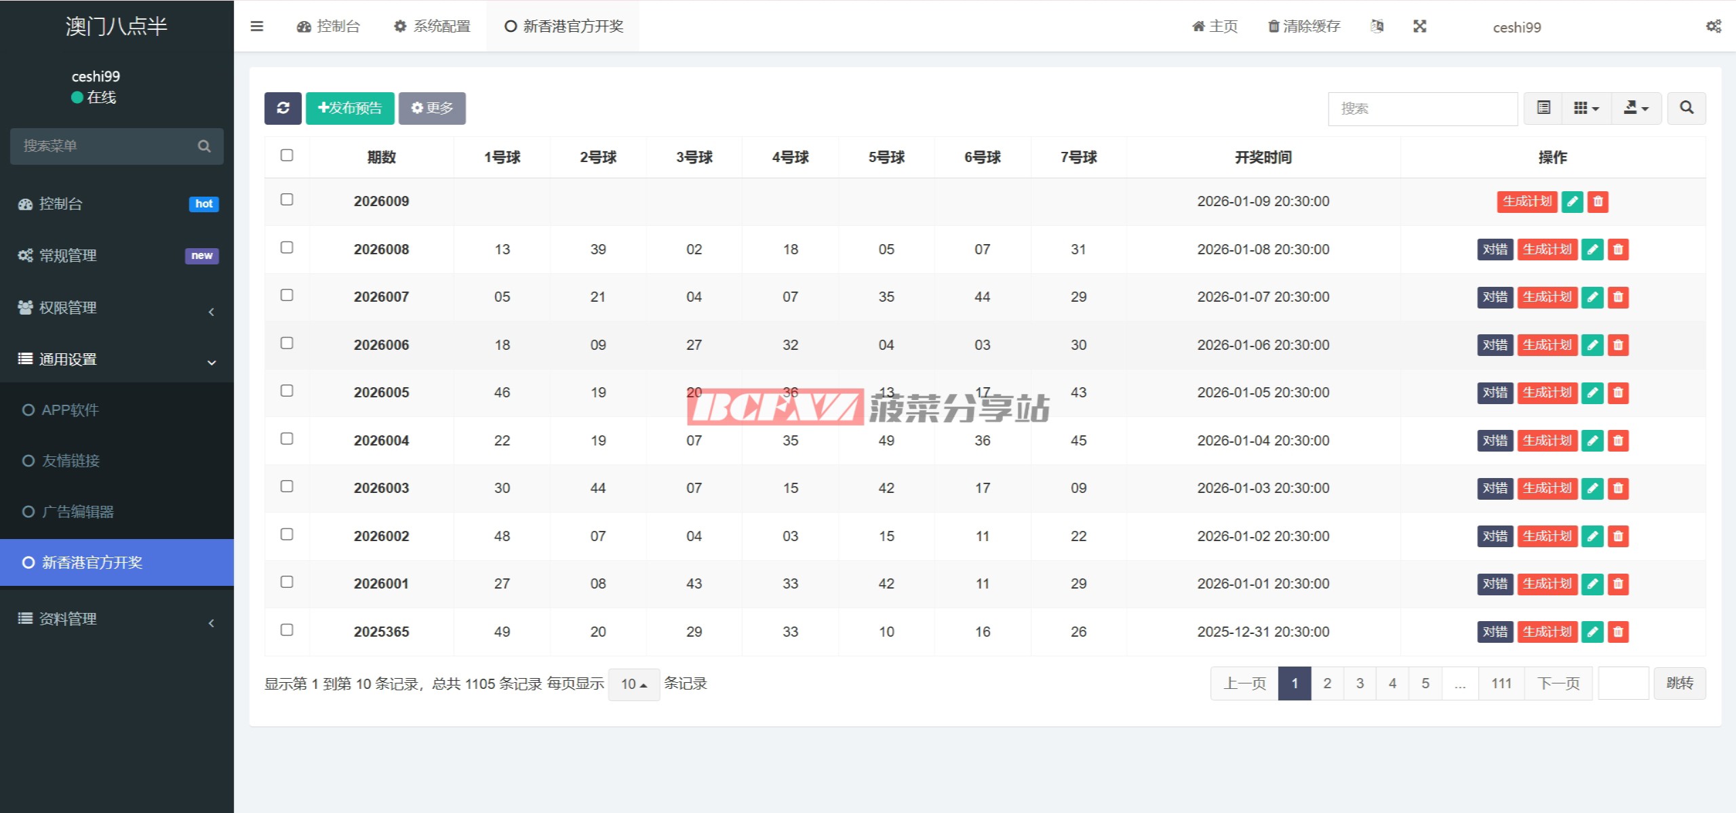Select the checkbox for row 2025365
1736x813 pixels.
(287, 630)
